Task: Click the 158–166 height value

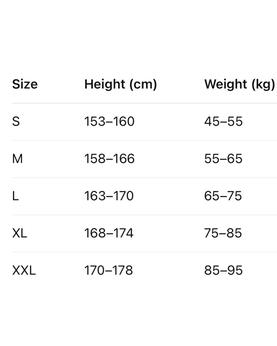Action: 109,159
